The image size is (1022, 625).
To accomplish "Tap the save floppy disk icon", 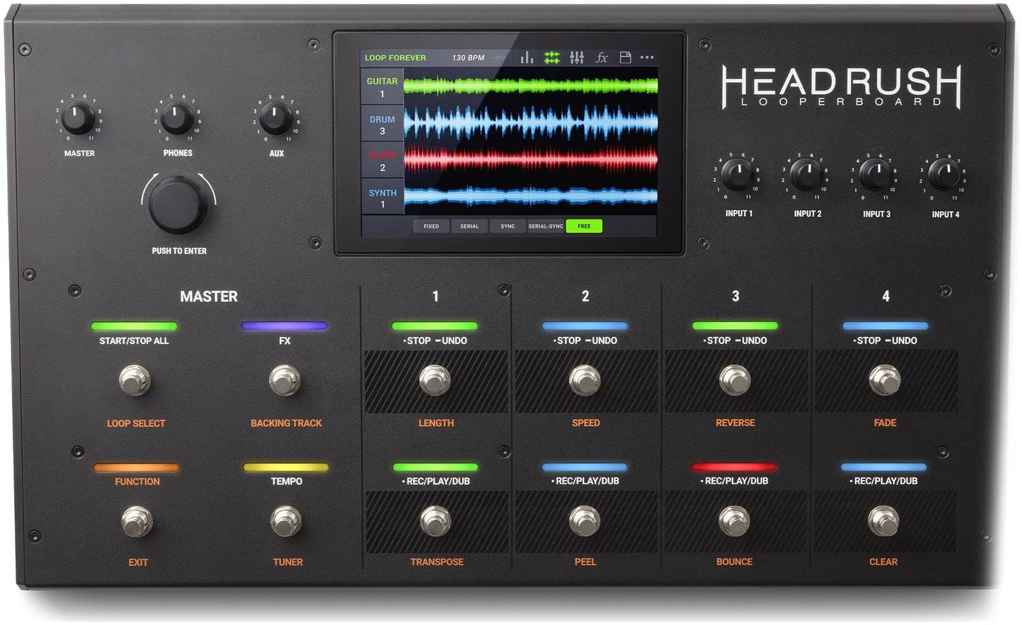I will tap(625, 58).
